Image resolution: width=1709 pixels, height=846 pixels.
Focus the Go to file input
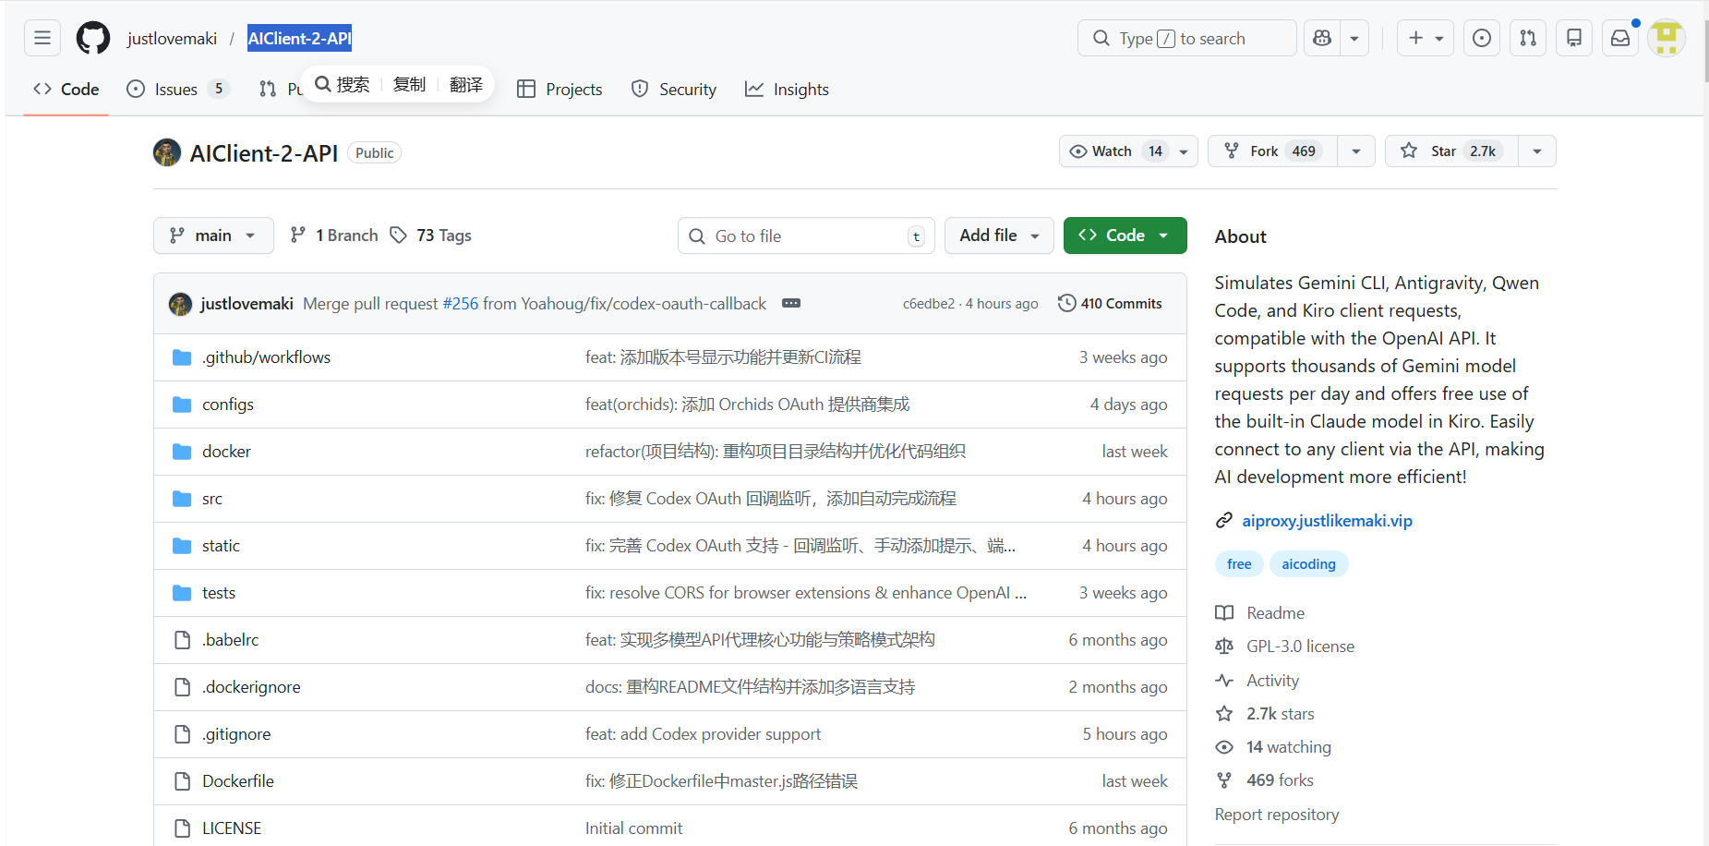click(806, 236)
